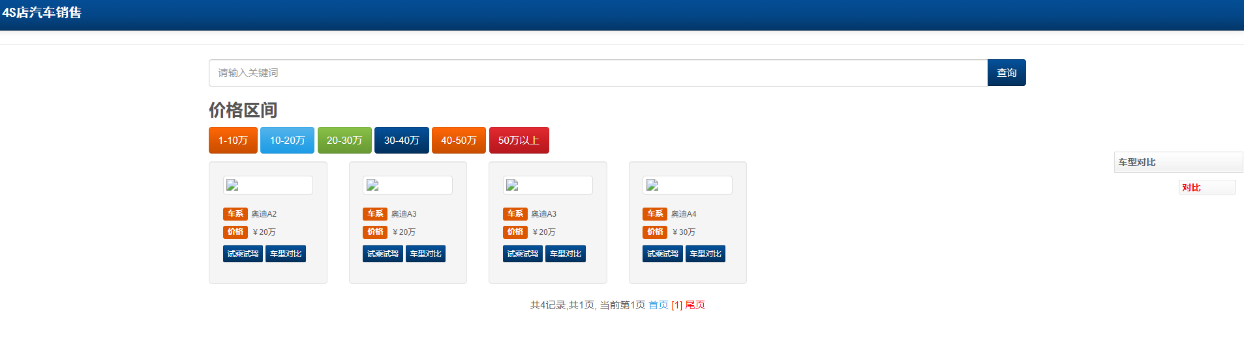Image resolution: width=1244 pixels, height=354 pixels.
Task: Select page [1] in pagination
Action: 676,305
